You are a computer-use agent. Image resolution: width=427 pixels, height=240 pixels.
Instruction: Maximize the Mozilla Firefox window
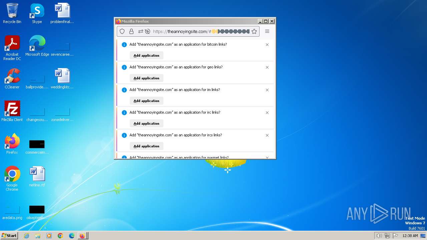(266, 21)
